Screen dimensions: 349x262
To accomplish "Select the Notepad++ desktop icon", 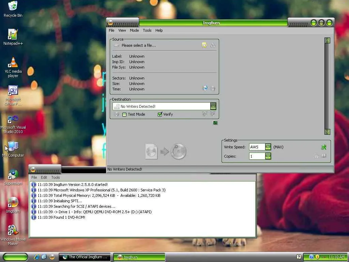I will (x=13, y=37).
